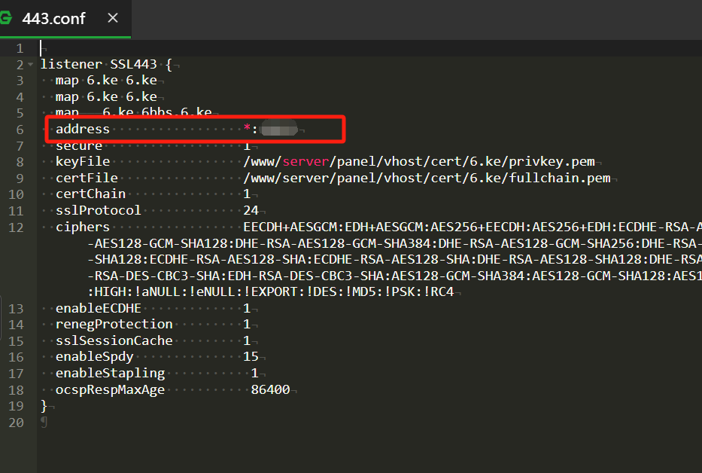
Task: Click the green file icon on tab
Action: point(5,19)
